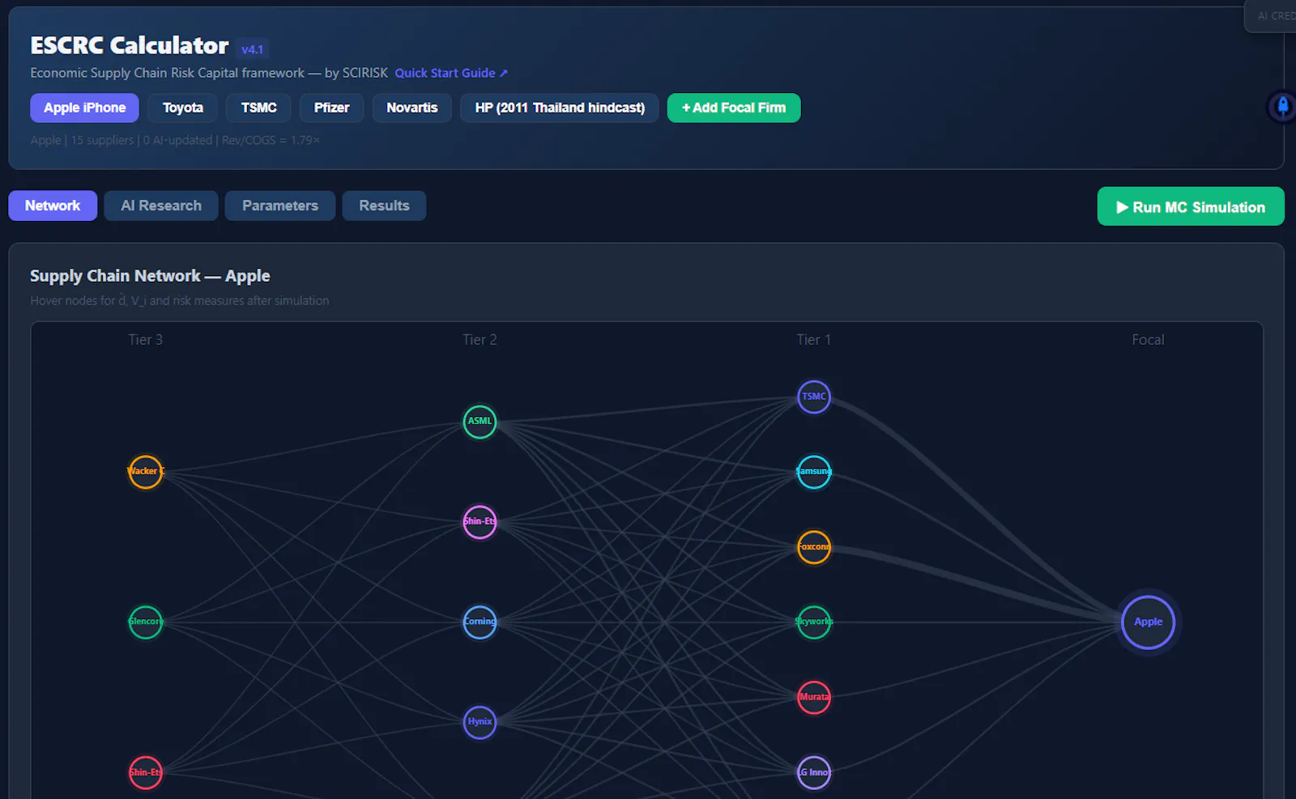Viewport: 1296px width, 799px height.
Task: Select the Apple focal node
Action: pyautogui.click(x=1148, y=622)
